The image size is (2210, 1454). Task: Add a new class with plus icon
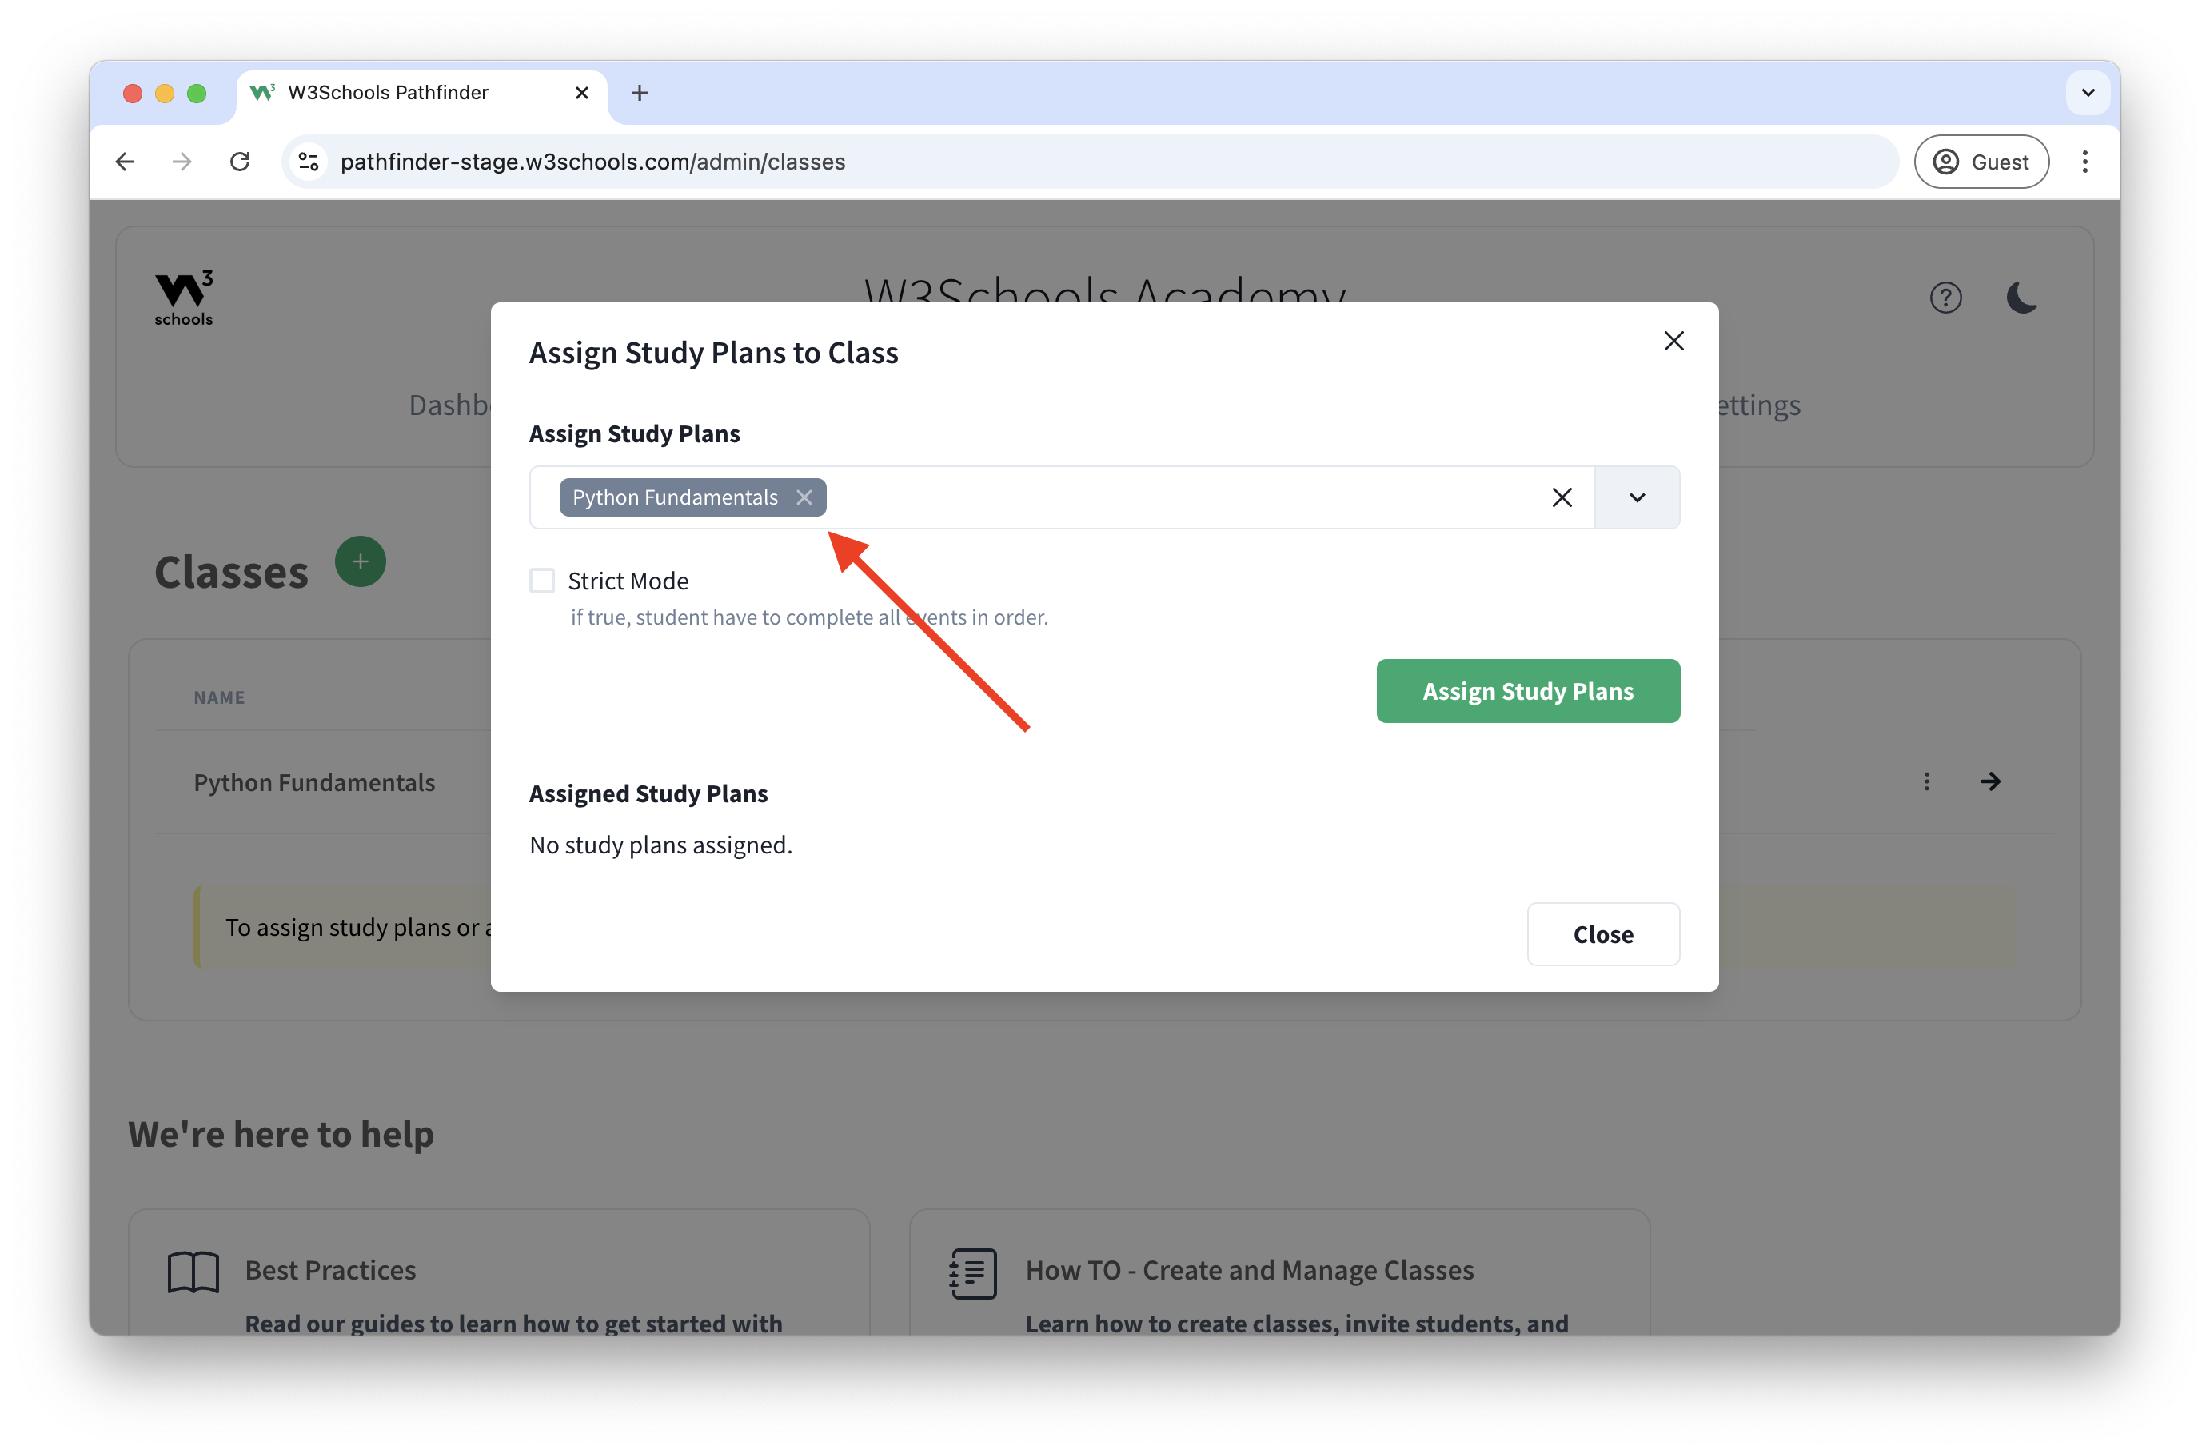[361, 562]
